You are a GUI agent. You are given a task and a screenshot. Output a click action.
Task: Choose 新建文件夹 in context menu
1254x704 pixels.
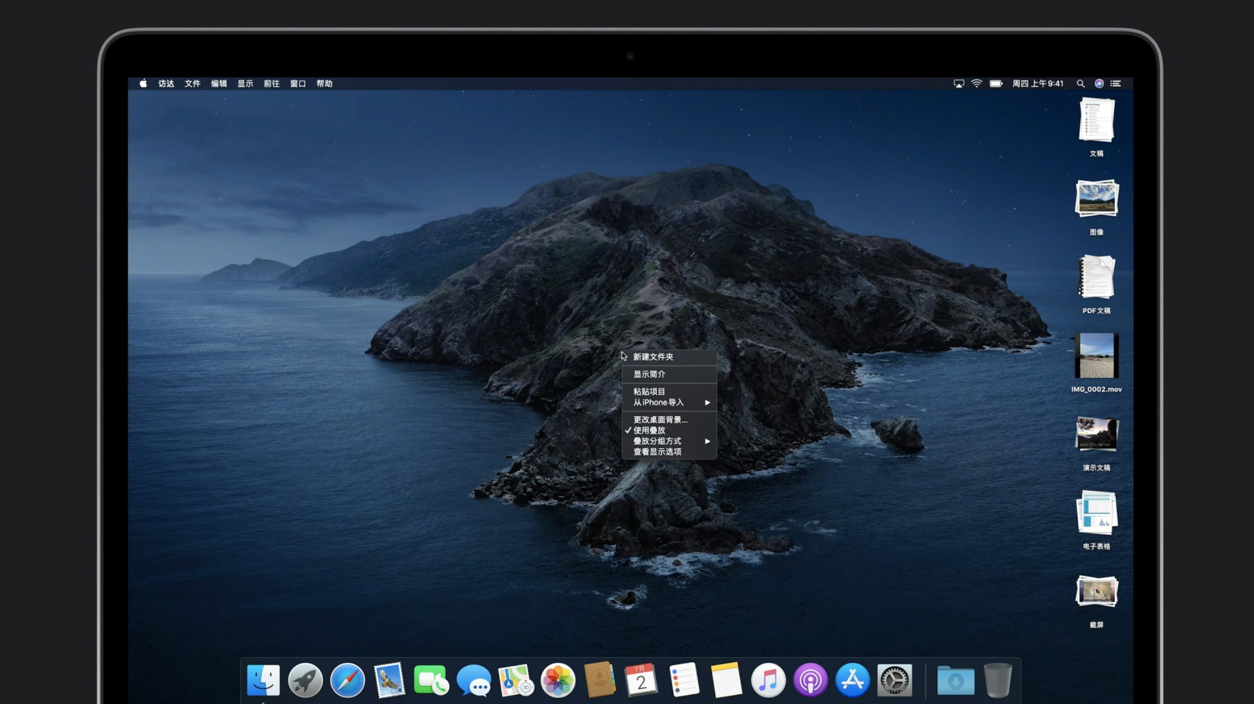point(653,357)
